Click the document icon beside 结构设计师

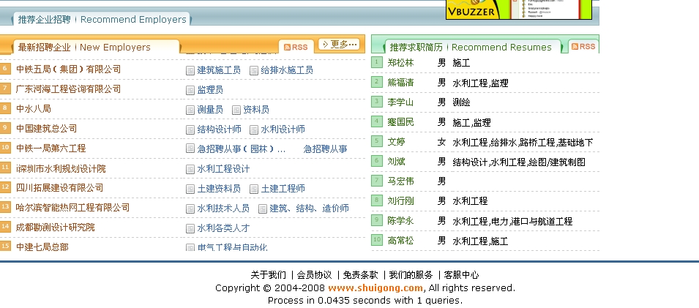[x=190, y=129]
